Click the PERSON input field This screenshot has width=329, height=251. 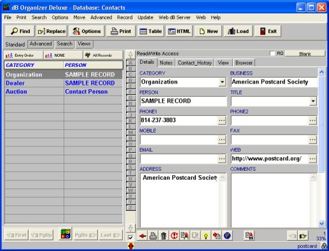(x=183, y=101)
